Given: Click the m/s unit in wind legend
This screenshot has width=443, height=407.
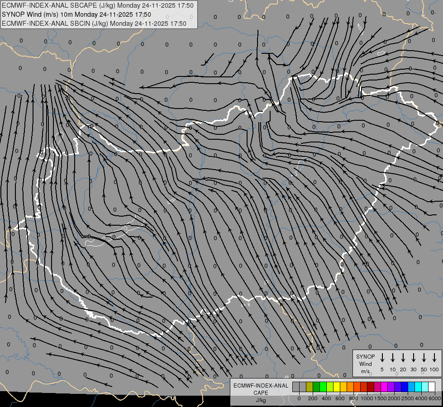Looking at the screenshot, I should click(x=365, y=371).
